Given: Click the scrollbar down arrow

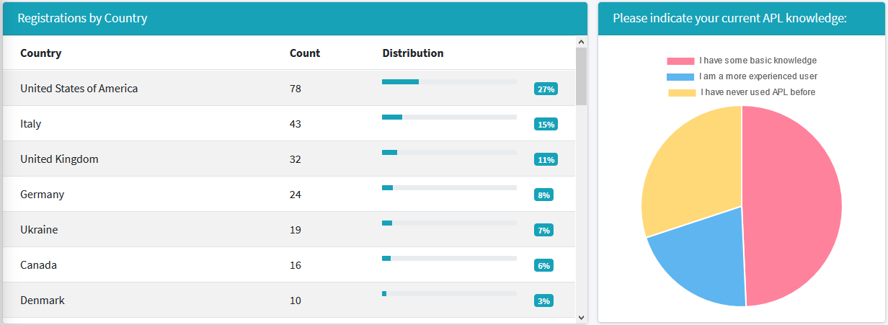Looking at the screenshot, I should (x=581, y=316).
